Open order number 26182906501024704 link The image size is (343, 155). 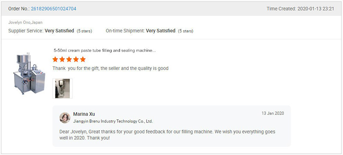[x=53, y=9]
